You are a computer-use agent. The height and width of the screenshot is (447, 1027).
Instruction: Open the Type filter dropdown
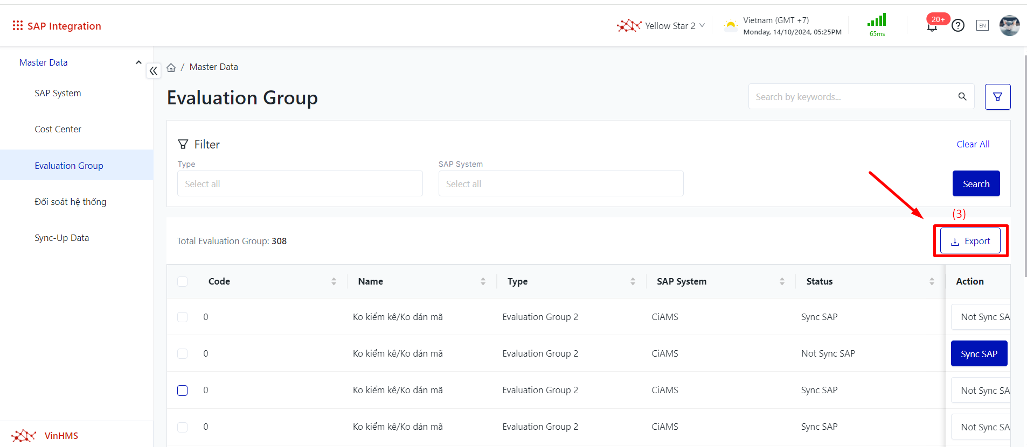(x=300, y=184)
